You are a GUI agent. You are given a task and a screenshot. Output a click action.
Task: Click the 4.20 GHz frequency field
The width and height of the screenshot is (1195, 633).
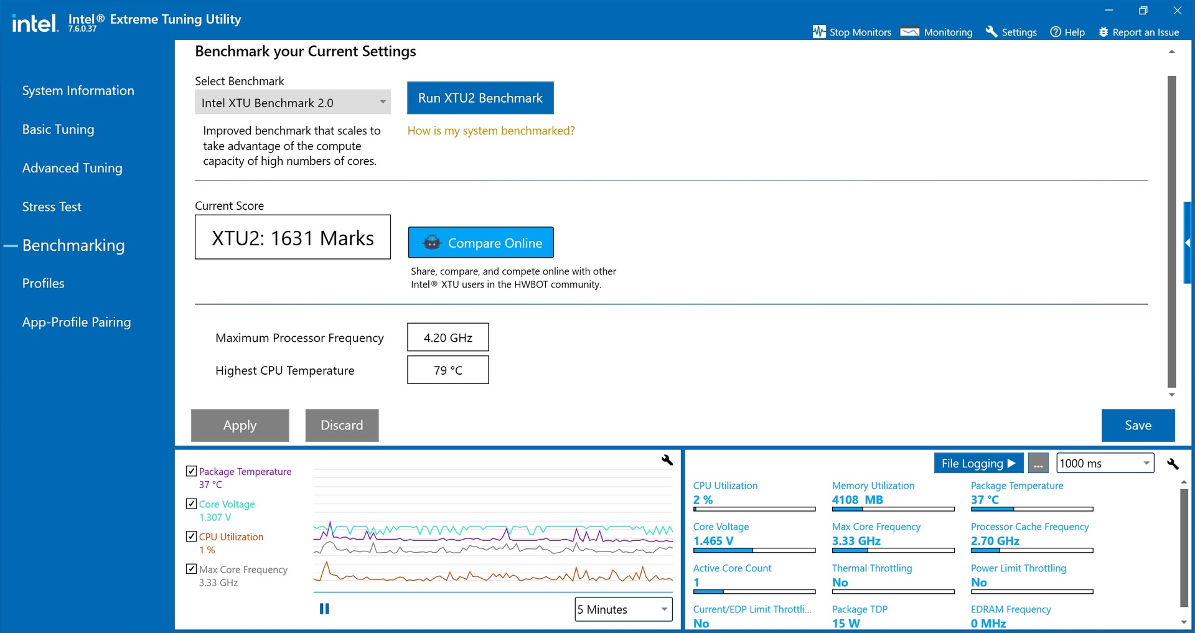tap(448, 337)
